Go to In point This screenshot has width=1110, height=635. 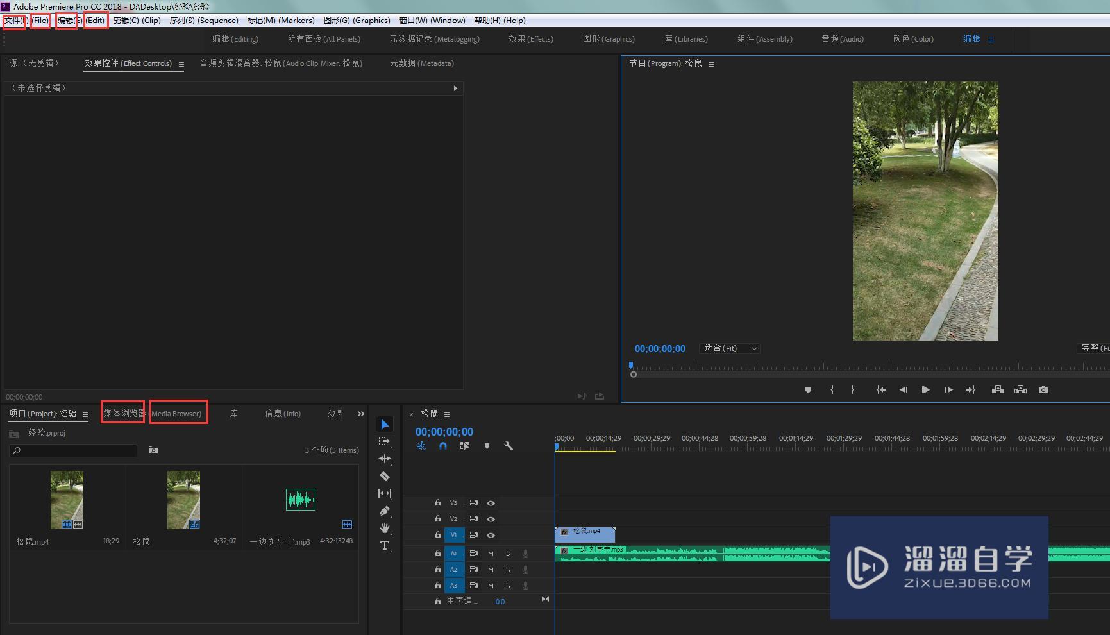pyautogui.click(x=882, y=390)
